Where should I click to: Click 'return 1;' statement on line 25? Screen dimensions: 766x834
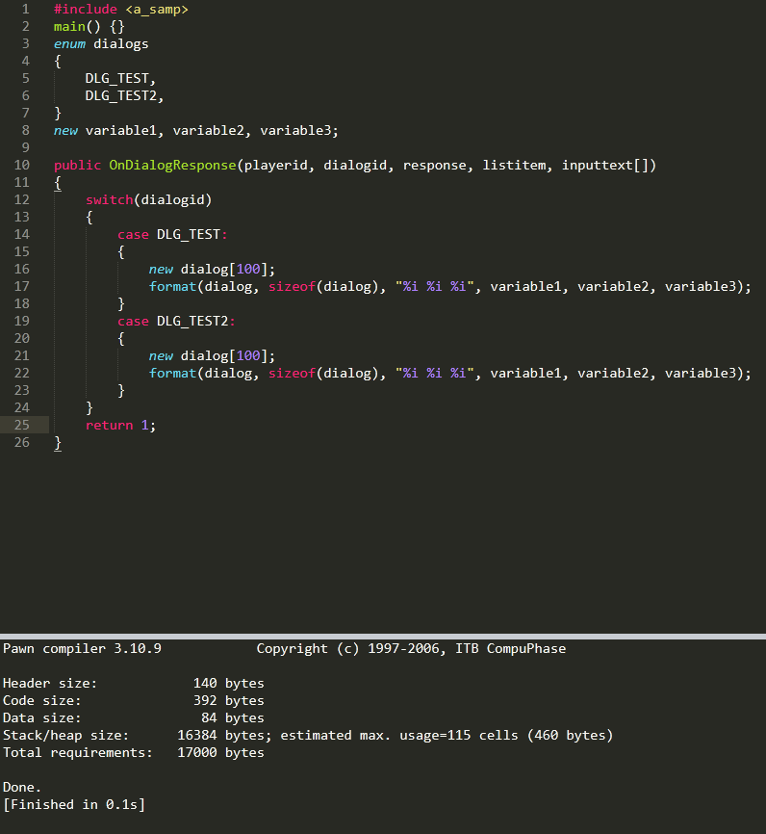[x=120, y=426]
